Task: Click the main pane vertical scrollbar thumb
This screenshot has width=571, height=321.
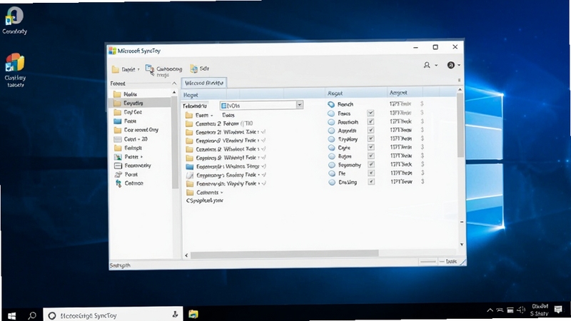Action: [x=460, y=126]
